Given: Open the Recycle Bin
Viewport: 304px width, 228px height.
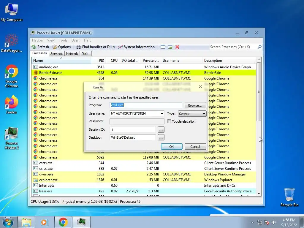Looking at the screenshot, I should point(289,197).
